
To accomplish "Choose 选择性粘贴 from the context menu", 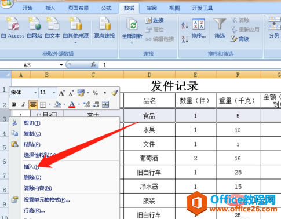I will point(64,155).
